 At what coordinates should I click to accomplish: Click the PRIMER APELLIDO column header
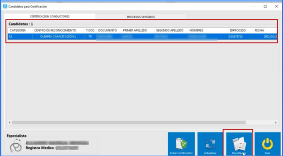[x=138, y=30]
